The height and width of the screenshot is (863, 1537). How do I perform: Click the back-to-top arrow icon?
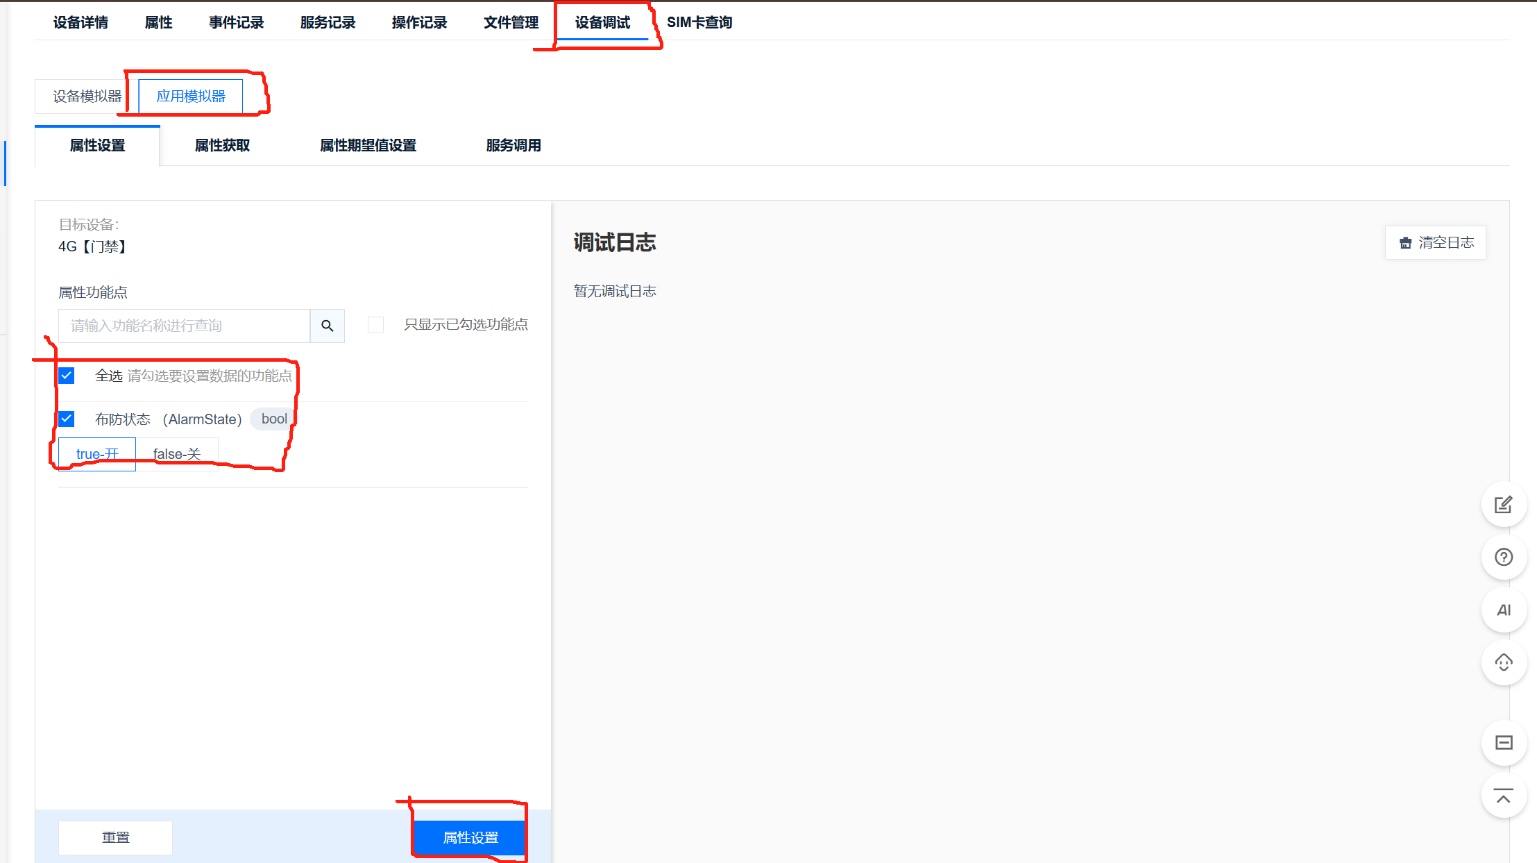tap(1503, 796)
